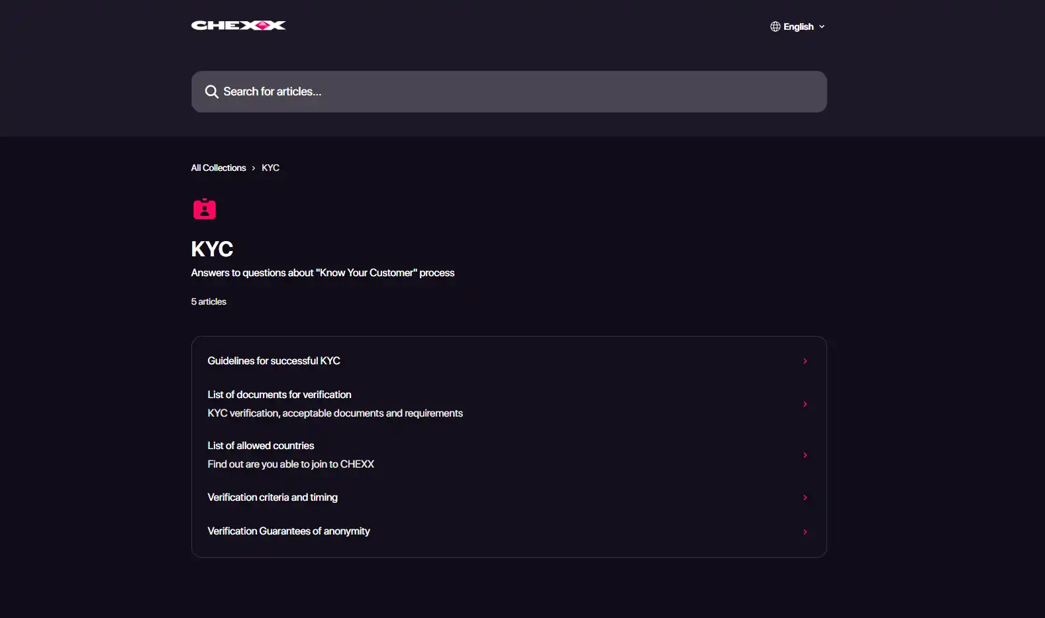The width and height of the screenshot is (1045, 618).
Task: Open List of allowed countries article
Action: click(x=509, y=455)
